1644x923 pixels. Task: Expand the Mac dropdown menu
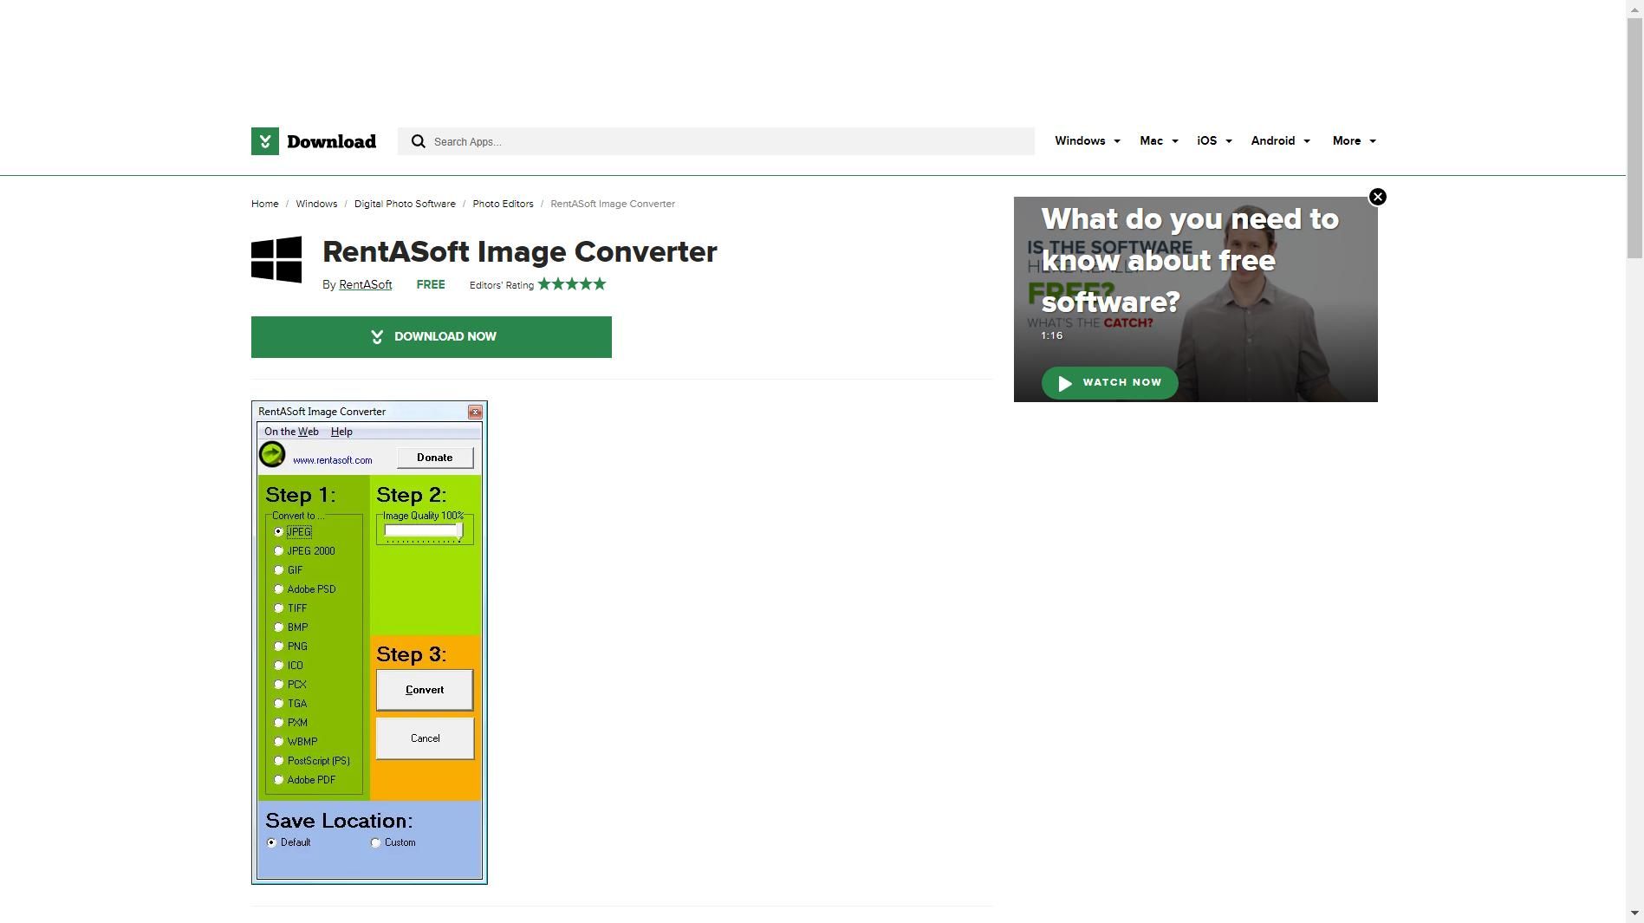1159,140
